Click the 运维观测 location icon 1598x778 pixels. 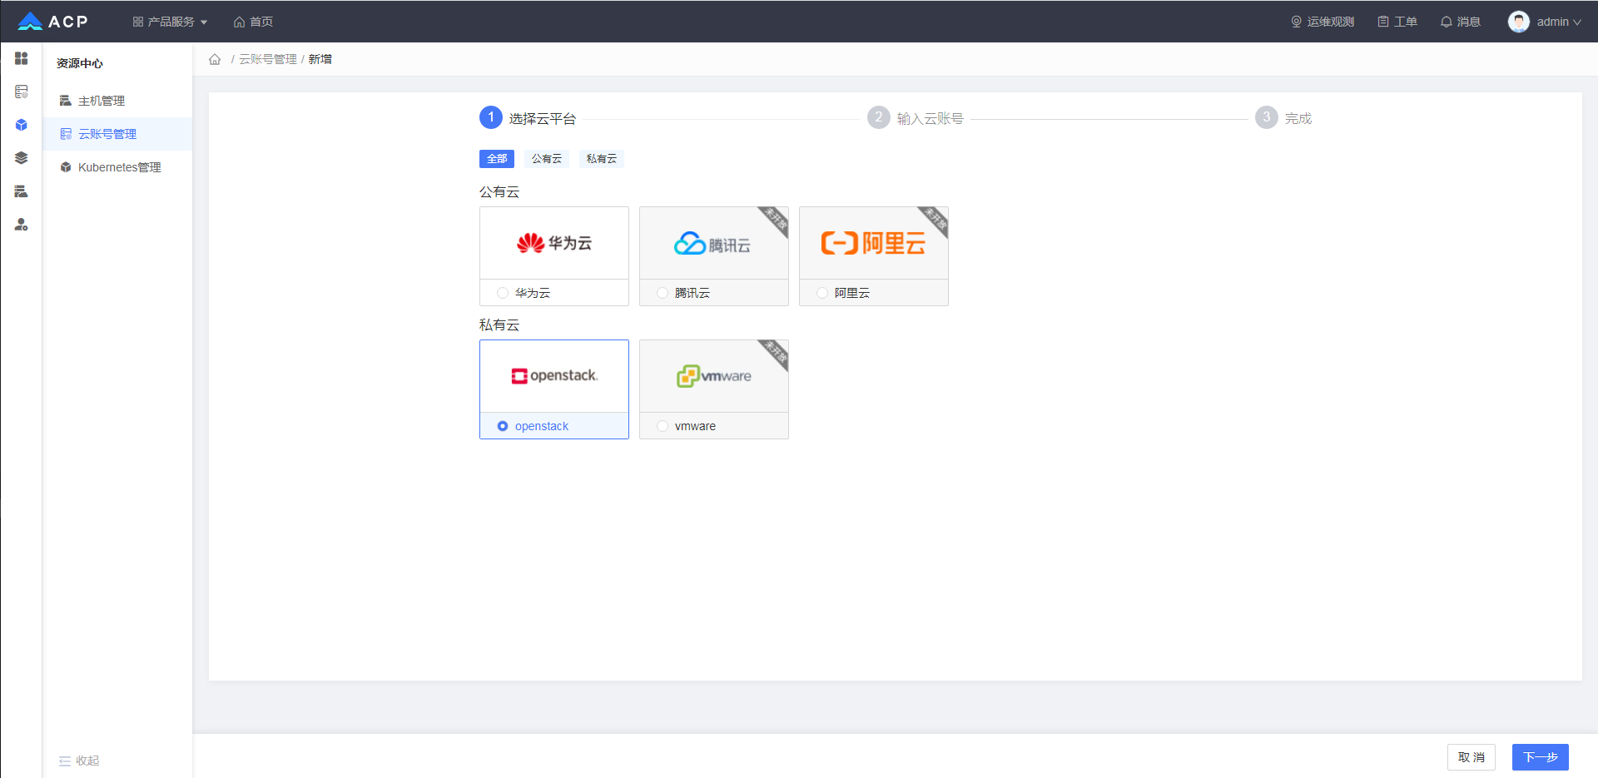[1296, 22]
